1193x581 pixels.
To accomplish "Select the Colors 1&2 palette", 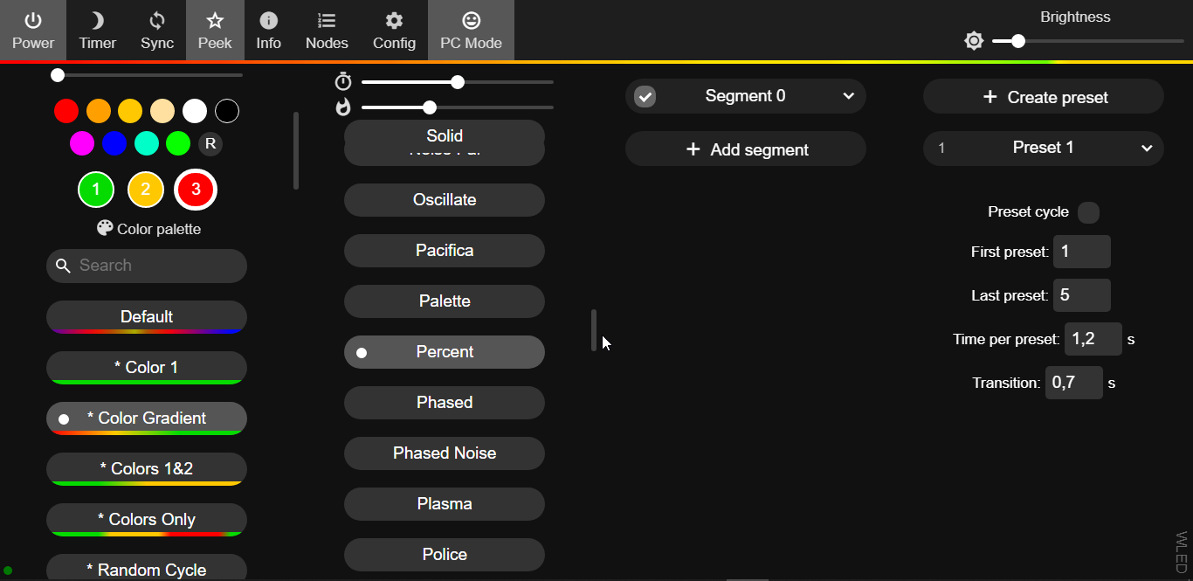I will coord(147,469).
